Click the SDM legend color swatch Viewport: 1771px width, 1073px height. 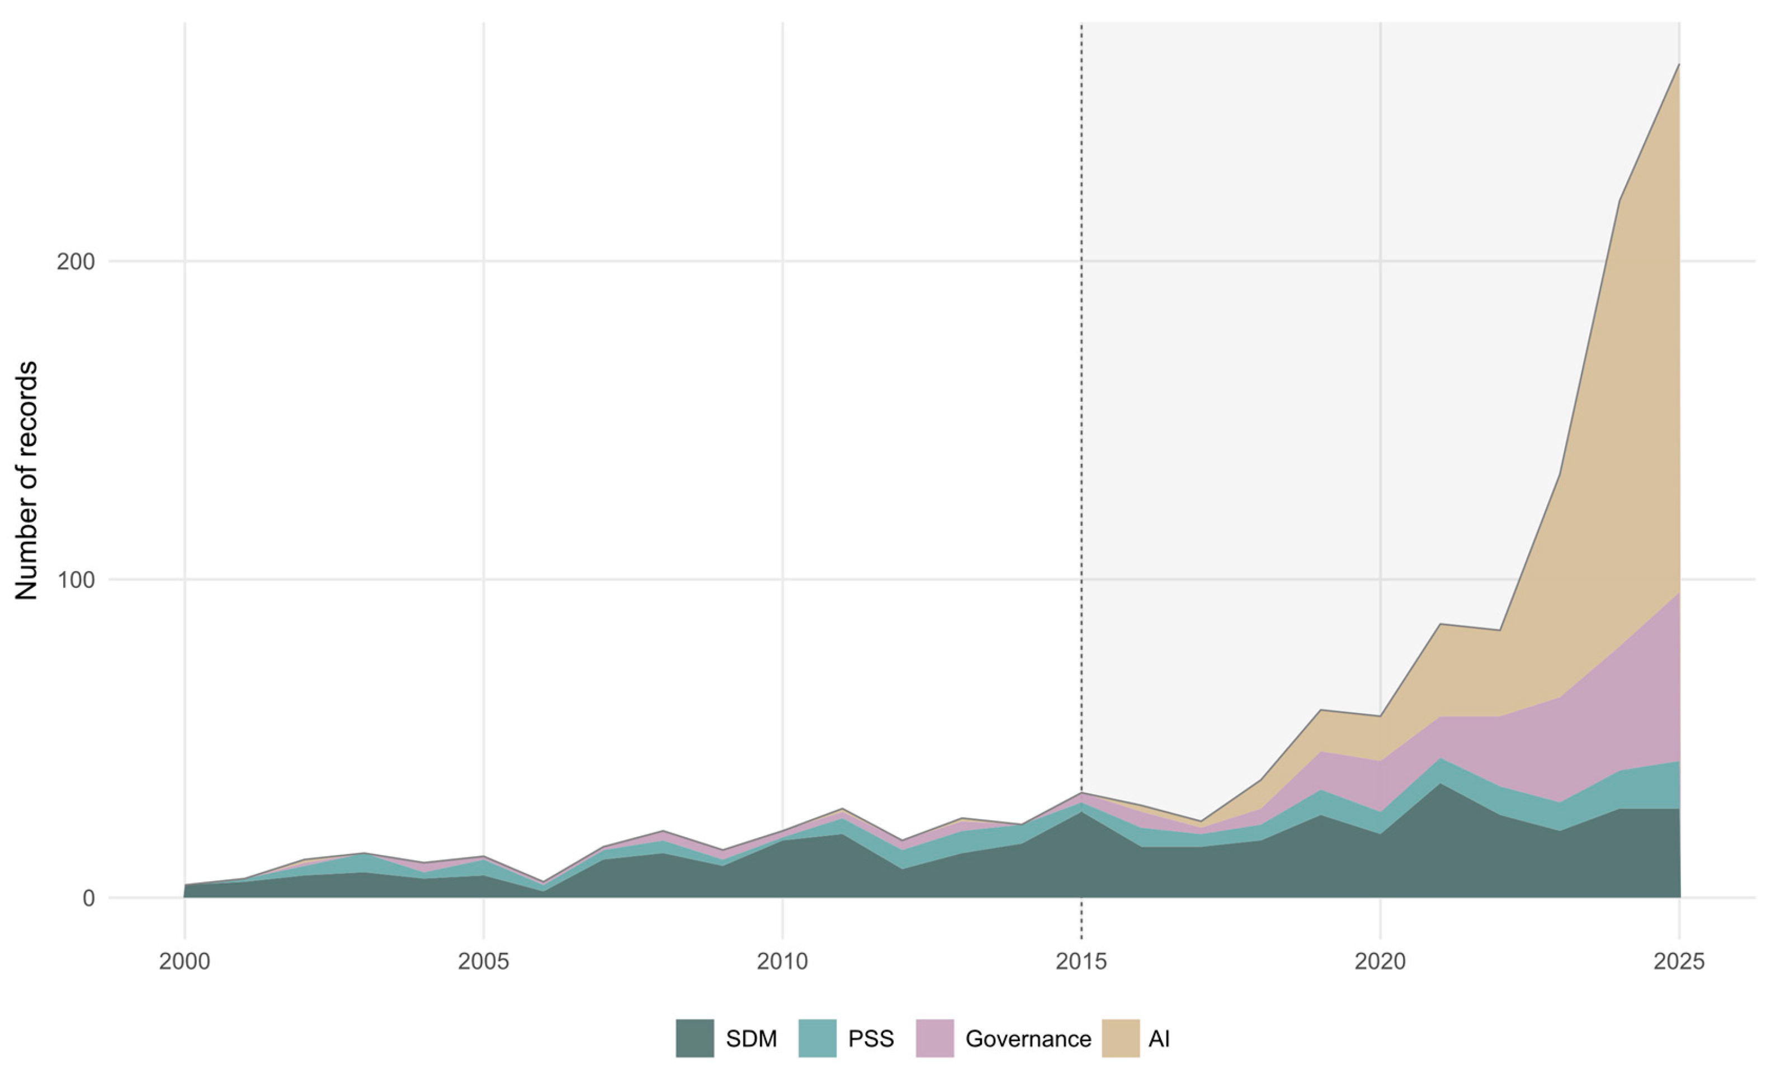click(x=695, y=1038)
